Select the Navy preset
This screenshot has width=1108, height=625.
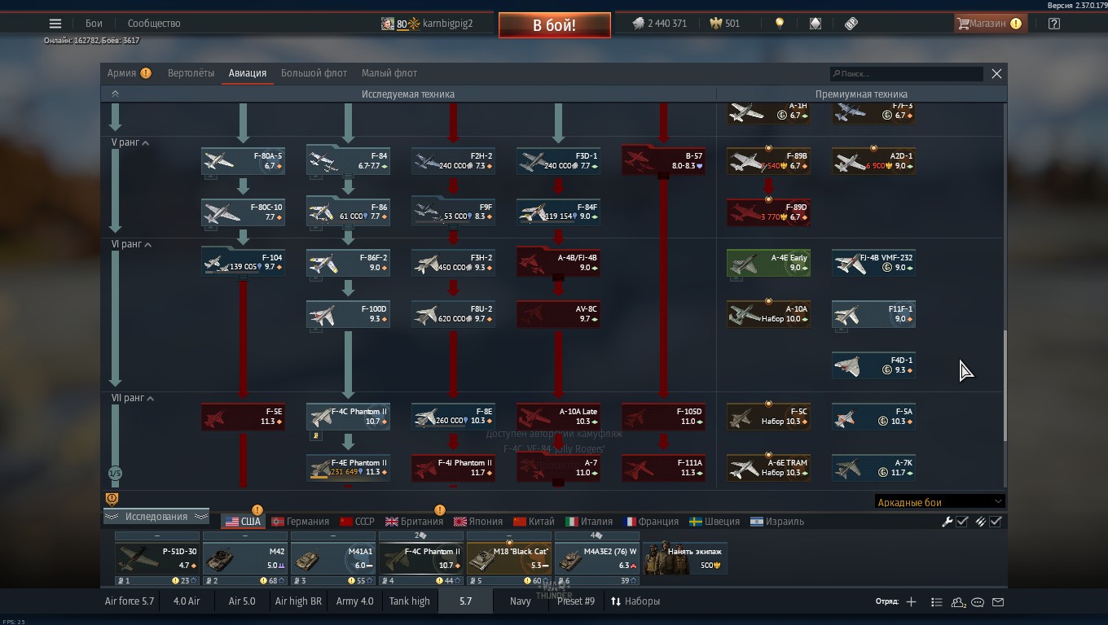521,601
